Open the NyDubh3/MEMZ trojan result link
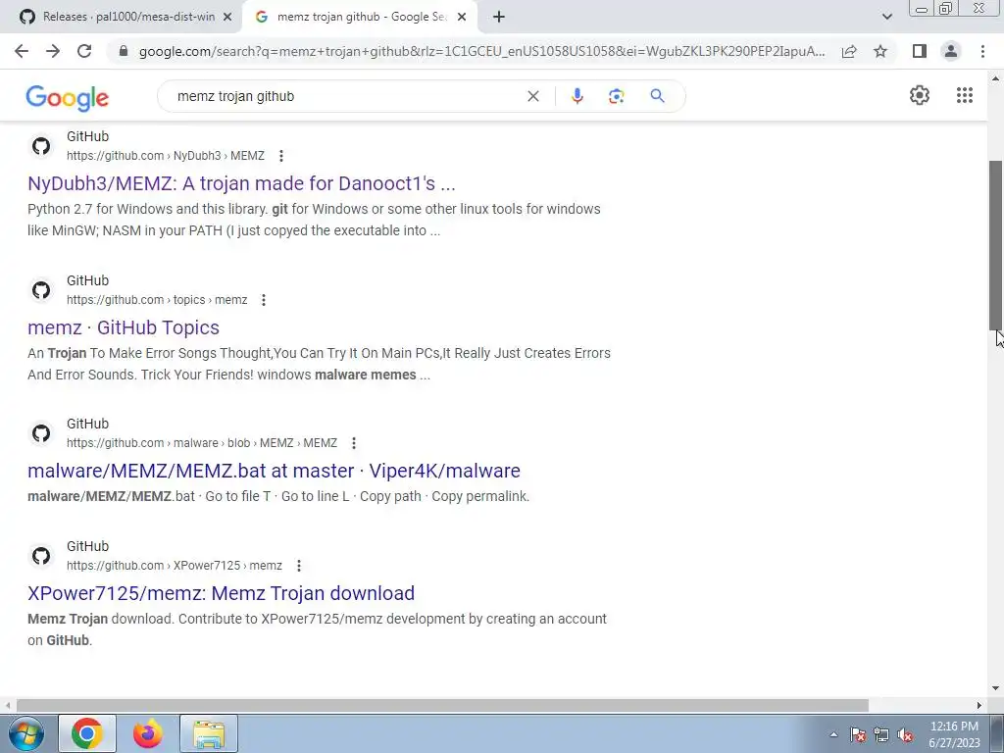This screenshot has height=753, width=1004. point(241,183)
